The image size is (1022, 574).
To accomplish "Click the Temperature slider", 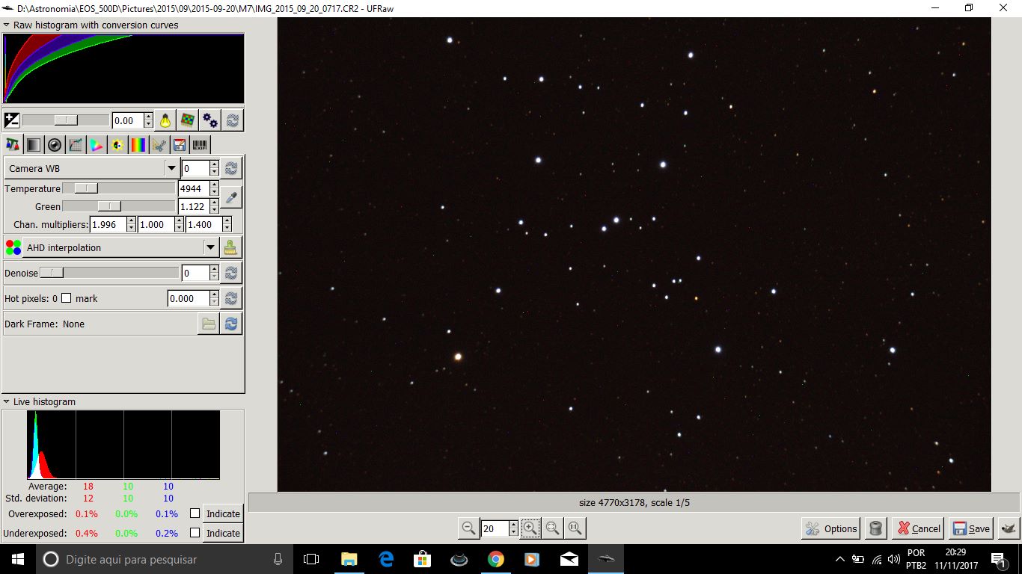I will [x=118, y=188].
